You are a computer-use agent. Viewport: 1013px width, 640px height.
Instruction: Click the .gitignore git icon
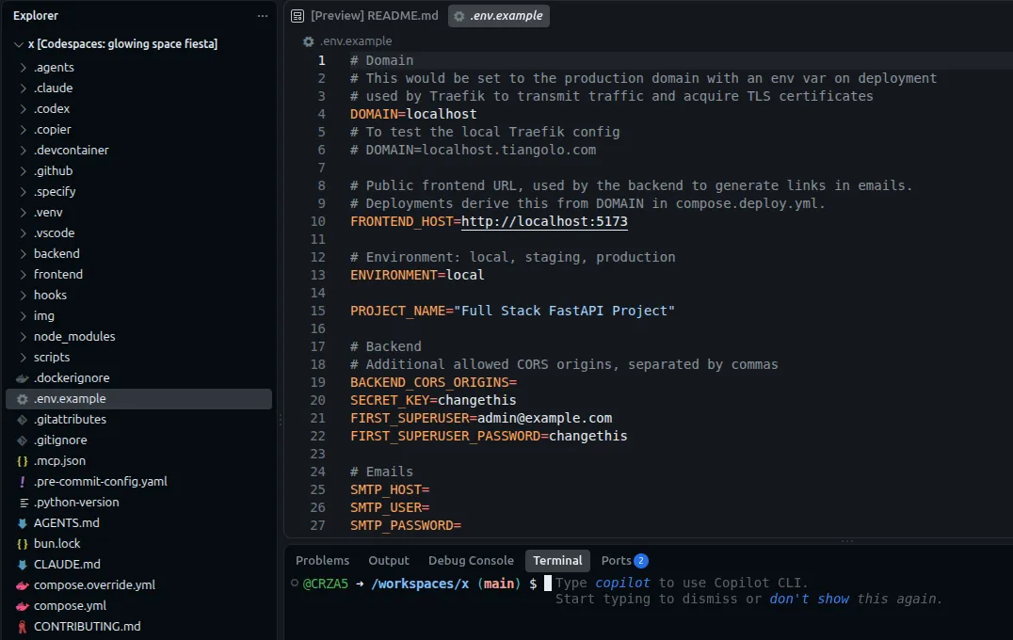(x=23, y=440)
